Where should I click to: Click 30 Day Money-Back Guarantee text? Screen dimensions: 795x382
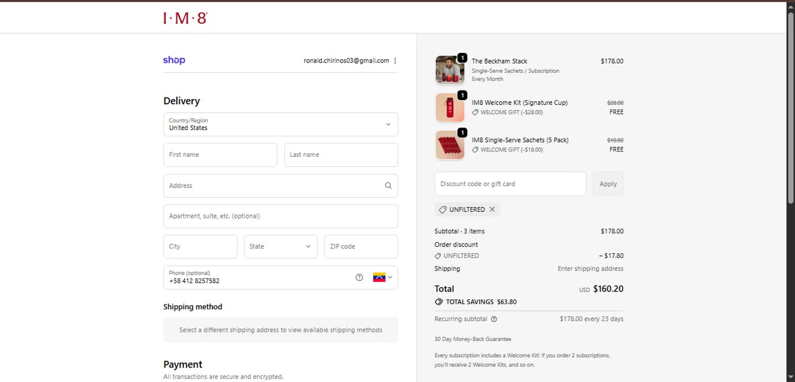coord(473,339)
